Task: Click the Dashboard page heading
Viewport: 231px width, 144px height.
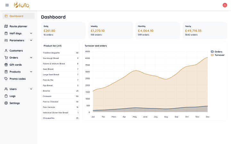Action: click(53, 17)
